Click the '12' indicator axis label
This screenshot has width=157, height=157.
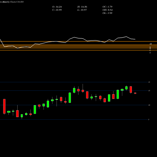pyautogui.click(x=151, y=44)
